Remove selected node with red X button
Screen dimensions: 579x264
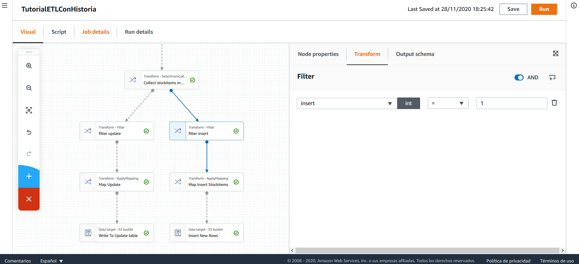(29, 199)
